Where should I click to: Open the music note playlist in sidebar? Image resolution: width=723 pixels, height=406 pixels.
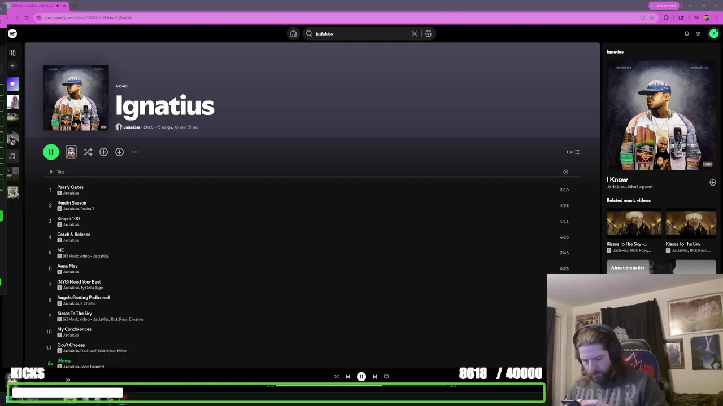(x=12, y=156)
